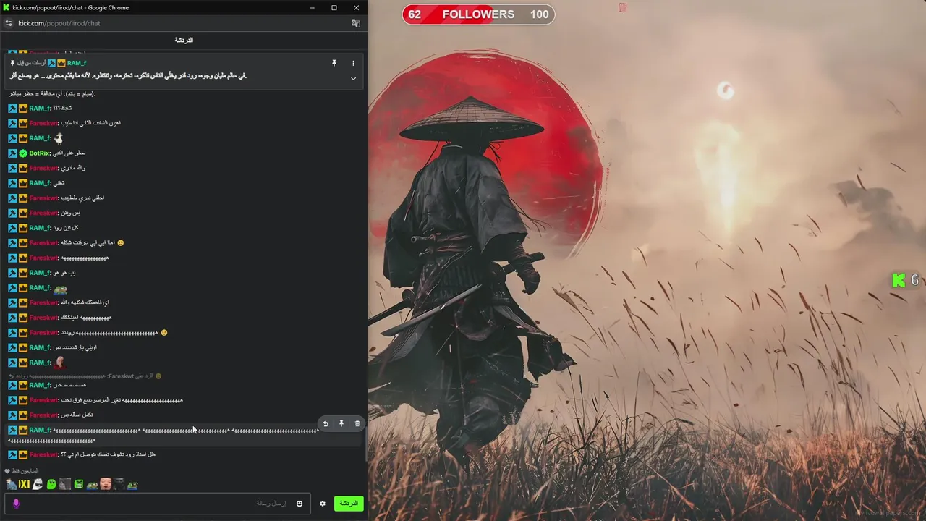Click into the send message input field
Viewport: 926px width, 521px height.
(x=158, y=504)
